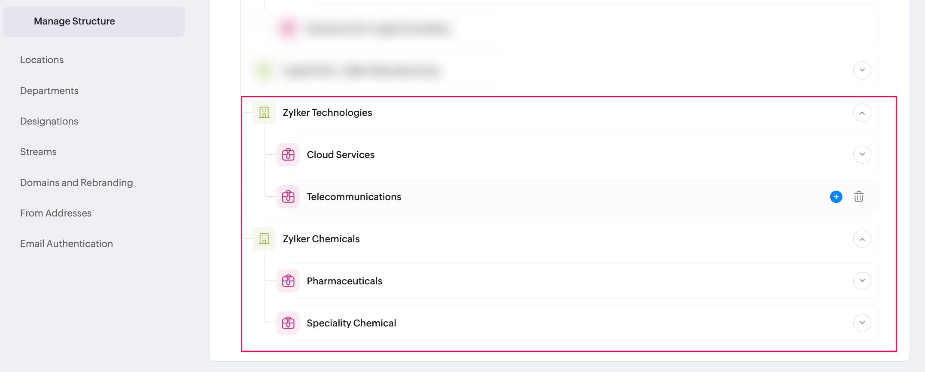The height and width of the screenshot is (372, 925).
Task: Click the Zylker Chemicals building icon
Action: point(264,239)
